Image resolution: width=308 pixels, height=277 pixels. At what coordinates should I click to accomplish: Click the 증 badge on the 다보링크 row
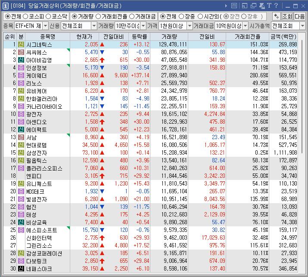(x=21, y=261)
